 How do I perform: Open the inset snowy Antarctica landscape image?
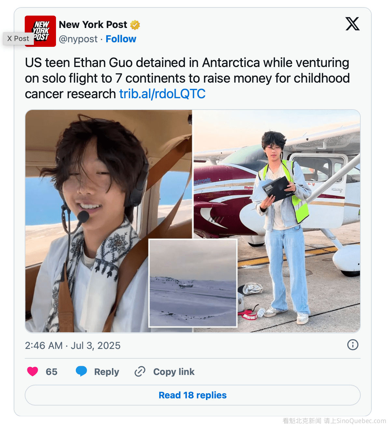tap(193, 283)
